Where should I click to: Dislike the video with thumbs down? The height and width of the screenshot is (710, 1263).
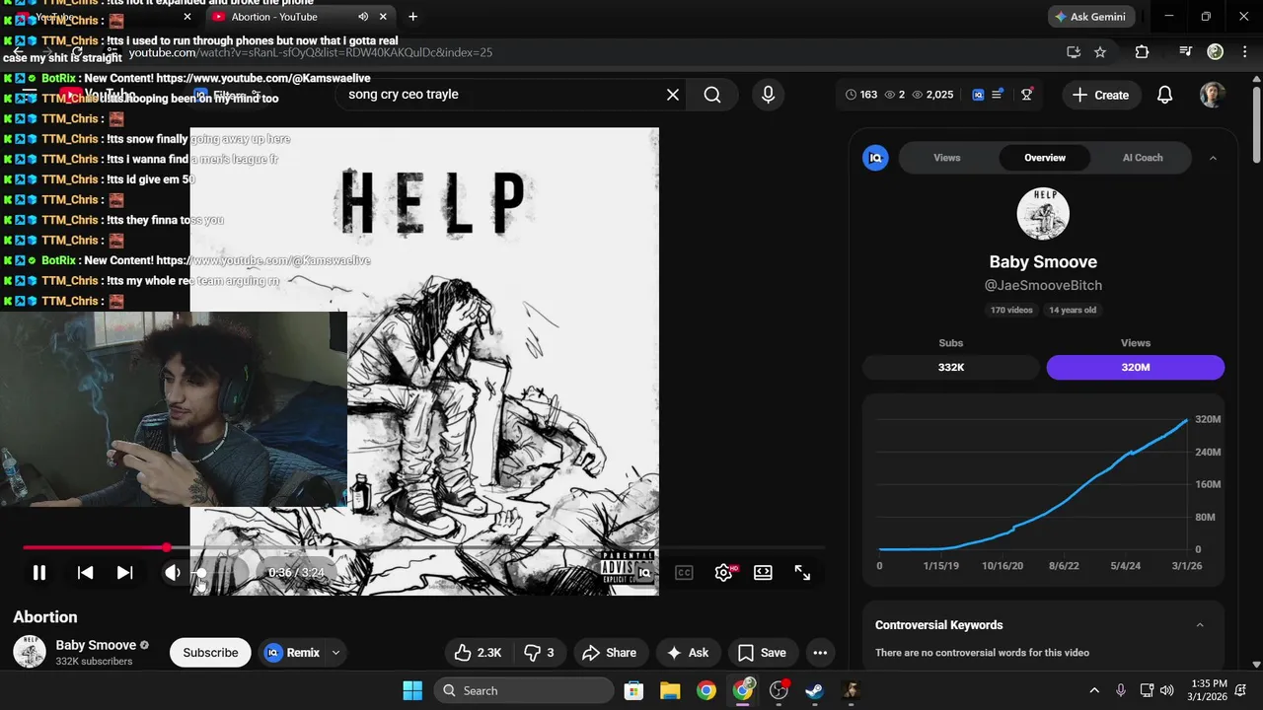tap(539, 653)
